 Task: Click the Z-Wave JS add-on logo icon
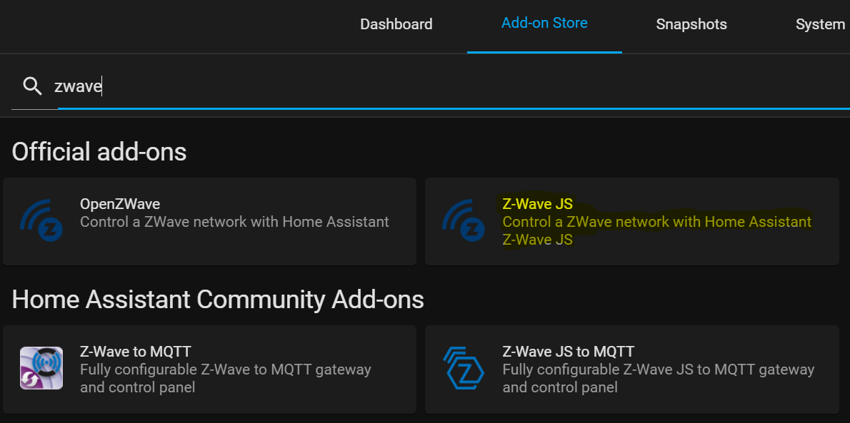pyautogui.click(x=464, y=220)
